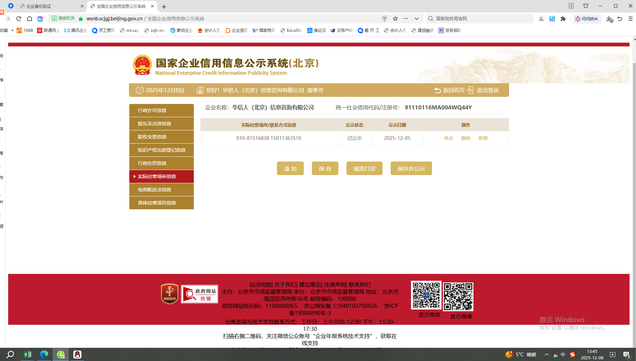
Task: Click the 退出登录 link
Action: click(488, 90)
